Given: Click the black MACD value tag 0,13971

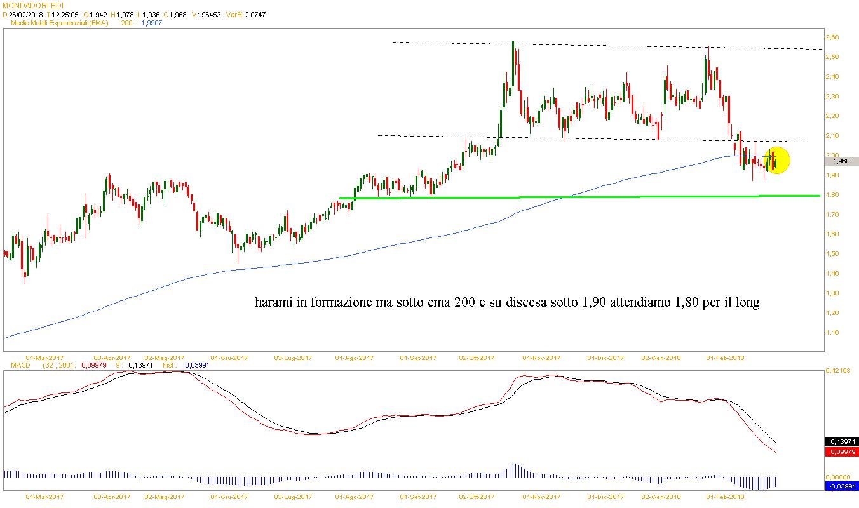Looking at the screenshot, I should click(841, 441).
